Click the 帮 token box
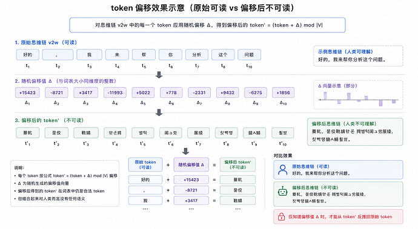 144,54
